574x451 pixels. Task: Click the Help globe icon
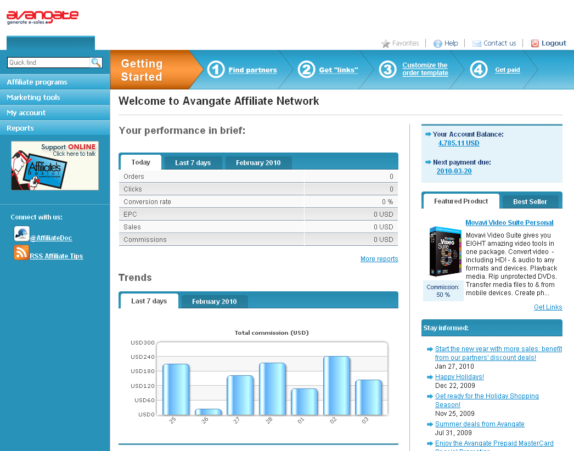(x=437, y=43)
